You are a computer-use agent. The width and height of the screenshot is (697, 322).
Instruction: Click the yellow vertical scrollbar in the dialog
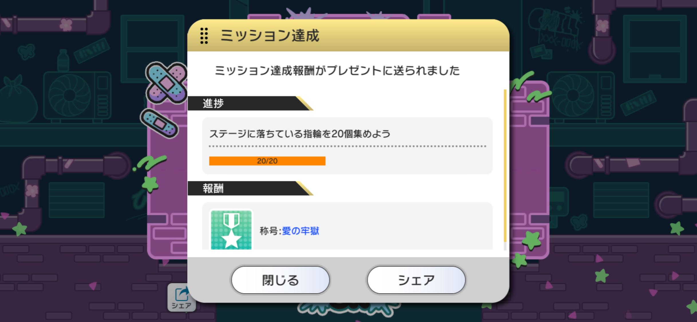point(505,166)
